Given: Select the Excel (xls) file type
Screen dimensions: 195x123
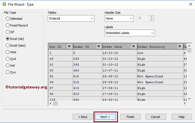Looking at the screenshot, I should [15, 39].
